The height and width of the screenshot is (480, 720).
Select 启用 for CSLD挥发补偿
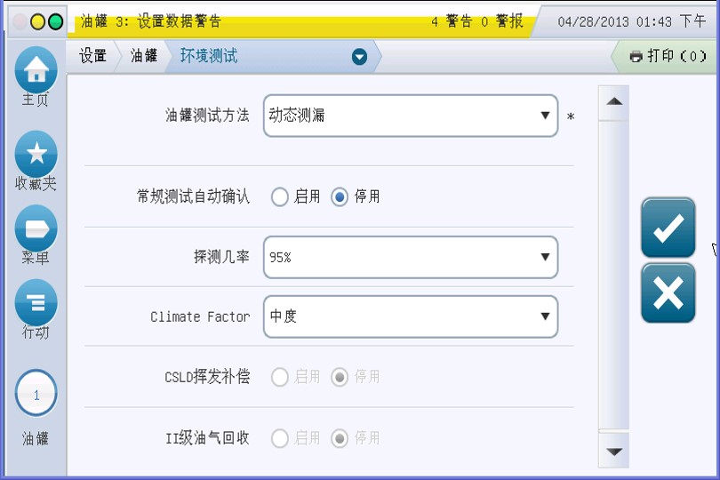point(280,377)
